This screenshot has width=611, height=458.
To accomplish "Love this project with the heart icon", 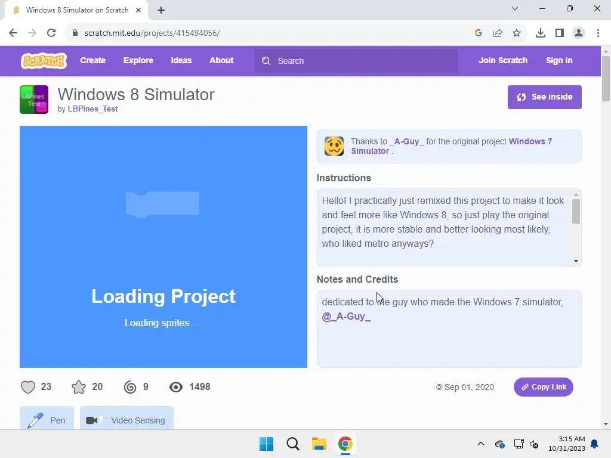I will (x=27, y=387).
